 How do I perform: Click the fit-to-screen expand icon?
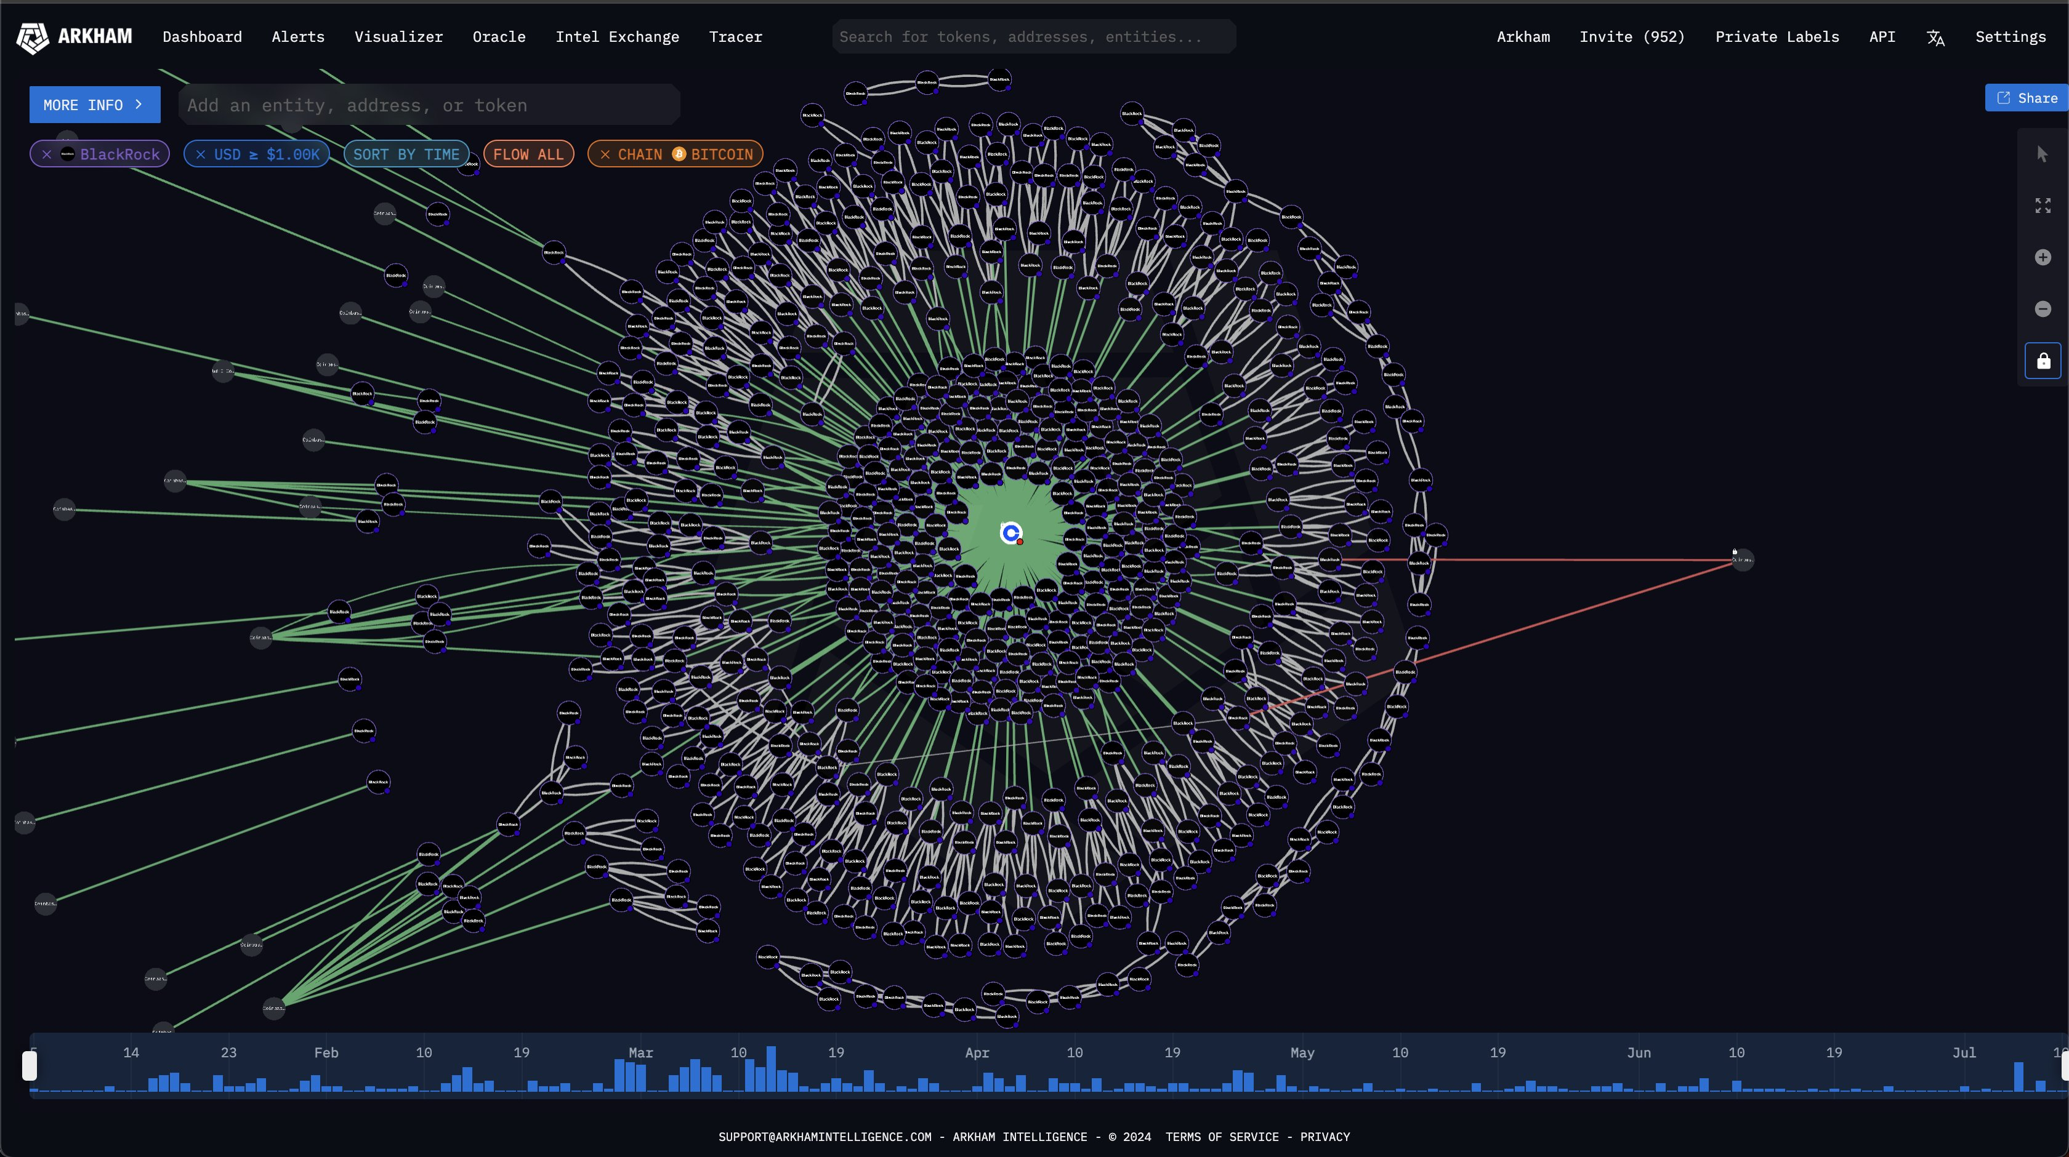point(2043,206)
